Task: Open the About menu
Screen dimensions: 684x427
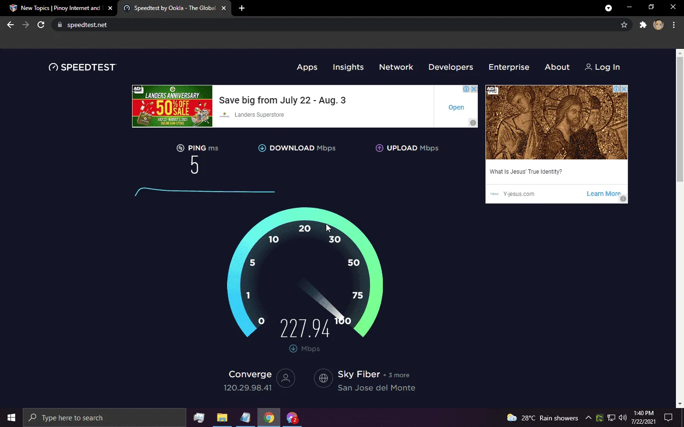Action: click(557, 67)
